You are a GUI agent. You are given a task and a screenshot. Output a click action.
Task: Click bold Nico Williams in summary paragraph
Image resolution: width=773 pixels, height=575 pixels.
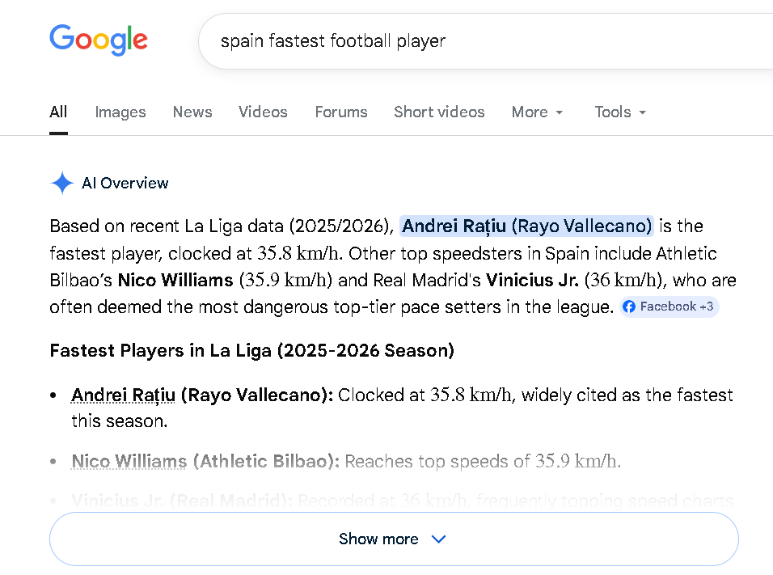(175, 281)
